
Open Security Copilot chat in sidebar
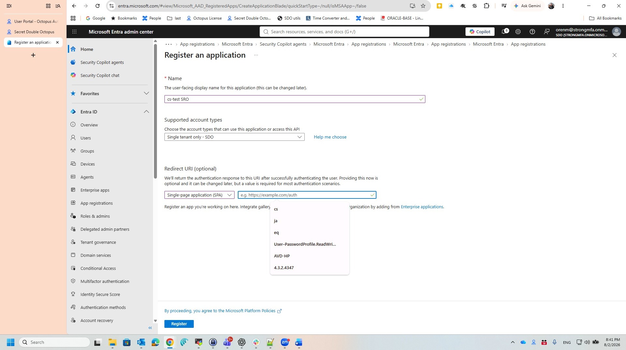tap(100, 75)
